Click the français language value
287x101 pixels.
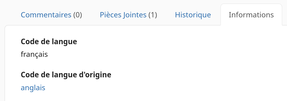click(34, 54)
